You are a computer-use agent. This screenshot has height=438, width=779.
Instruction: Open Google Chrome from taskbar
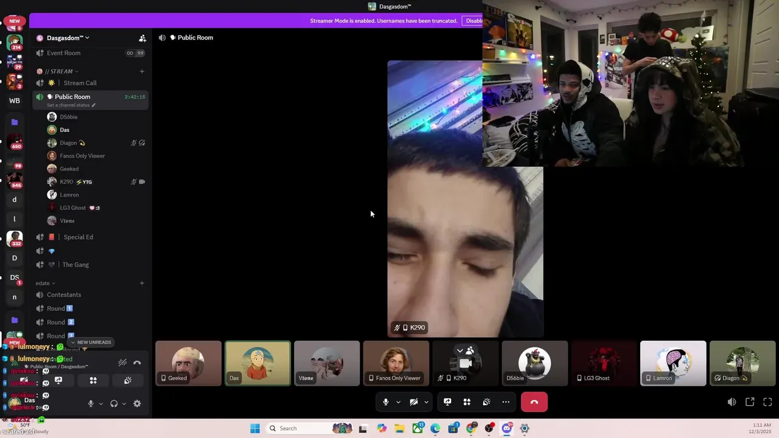[471, 428]
